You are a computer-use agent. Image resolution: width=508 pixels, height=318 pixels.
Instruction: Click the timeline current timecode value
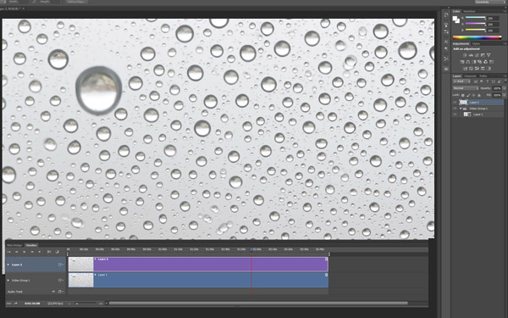32,304
